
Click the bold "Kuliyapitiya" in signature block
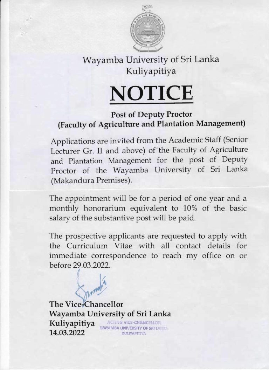(73, 323)
